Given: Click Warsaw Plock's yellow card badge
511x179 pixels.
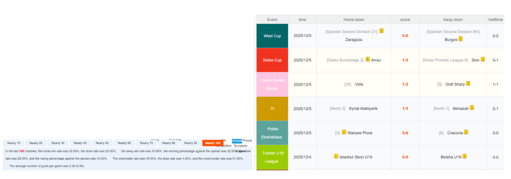Looking at the screenshot, I should coord(344,132).
